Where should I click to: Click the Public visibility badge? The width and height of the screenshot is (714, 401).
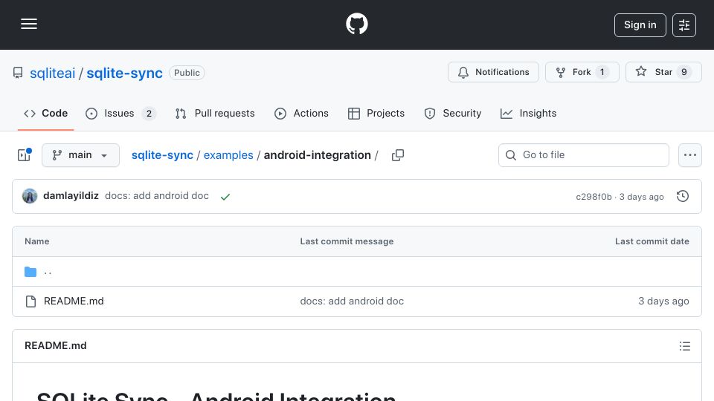pyautogui.click(x=187, y=73)
